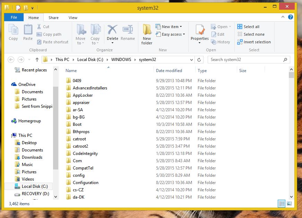Click Local Disk (C:) breadcrumb

pos(90,60)
